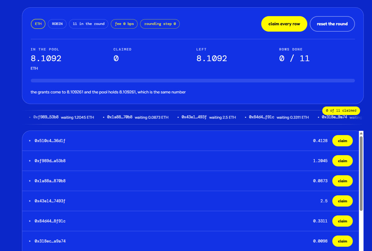Screen dimensions: 372x251
Task: Click the IN THE POOL value 8.1092
Action: point(46,58)
